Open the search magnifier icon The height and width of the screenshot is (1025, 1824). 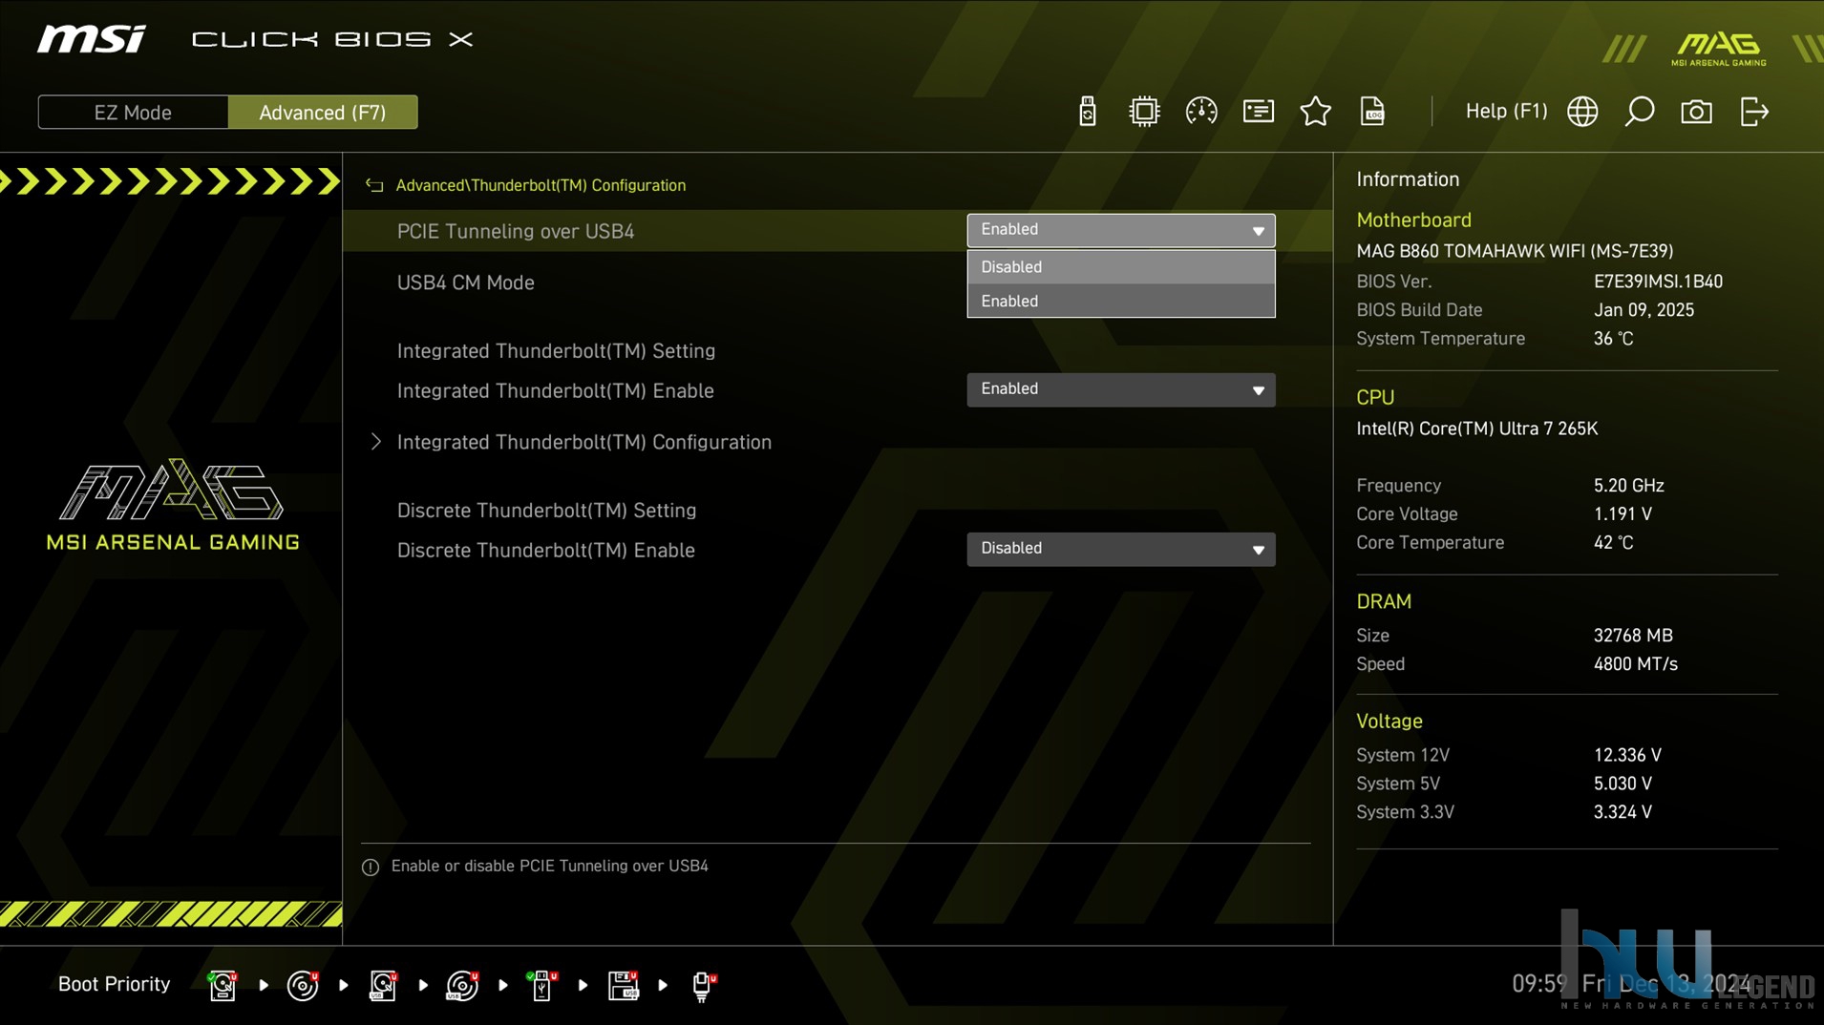click(x=1639, y=112)
